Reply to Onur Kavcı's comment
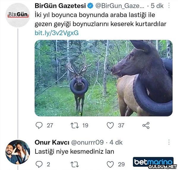Screen dimensions: 178x170 pos(39,164)
